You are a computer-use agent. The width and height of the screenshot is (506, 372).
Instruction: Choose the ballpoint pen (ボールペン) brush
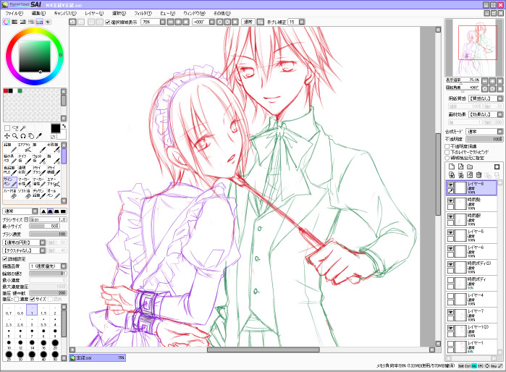click(54, 193)
